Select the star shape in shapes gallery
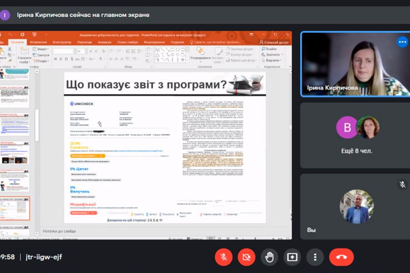 (183, 60)
